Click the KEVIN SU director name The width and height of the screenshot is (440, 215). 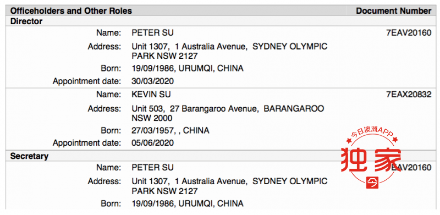(x=151, y=95)
